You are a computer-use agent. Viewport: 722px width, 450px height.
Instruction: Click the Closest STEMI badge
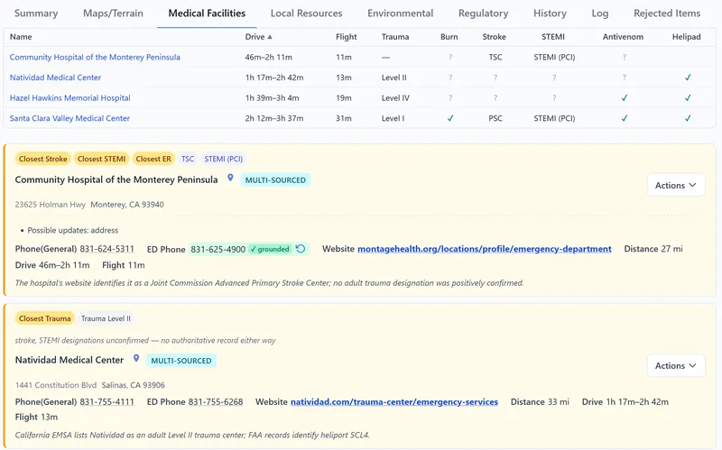pyautogui.click(x=101, y=159)
